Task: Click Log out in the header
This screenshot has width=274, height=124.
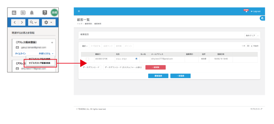Action: (256, 11)
